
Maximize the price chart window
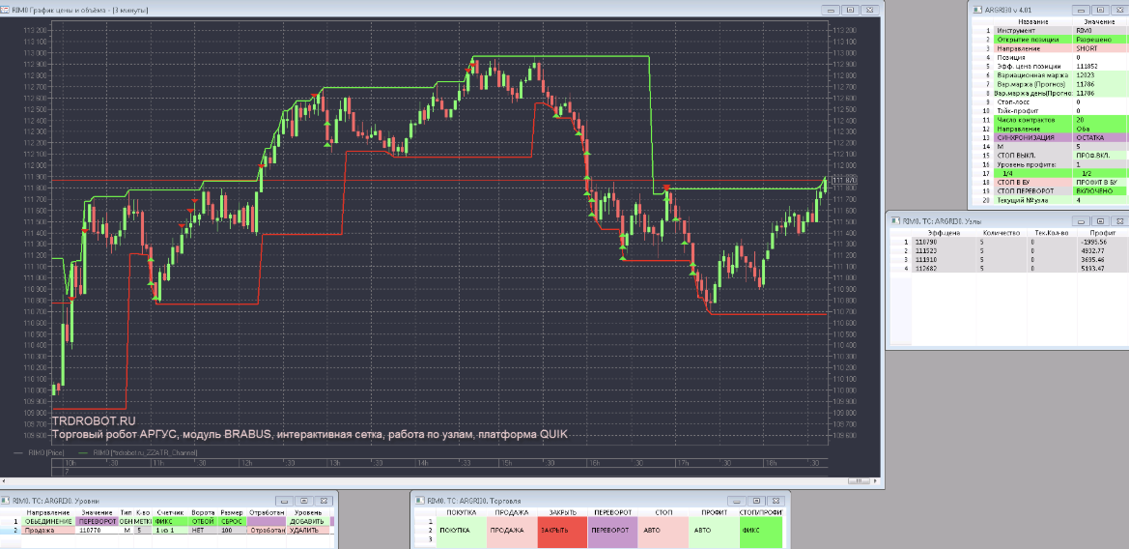coord(850,10)
